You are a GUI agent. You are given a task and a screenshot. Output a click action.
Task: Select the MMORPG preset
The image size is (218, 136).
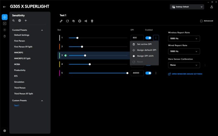19,53
